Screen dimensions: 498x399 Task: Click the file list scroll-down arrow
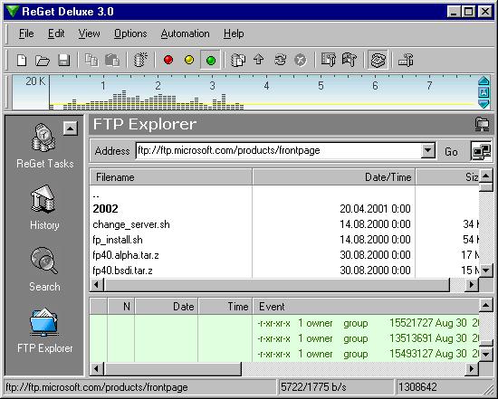pyautogui.click(x=486, y=271)
